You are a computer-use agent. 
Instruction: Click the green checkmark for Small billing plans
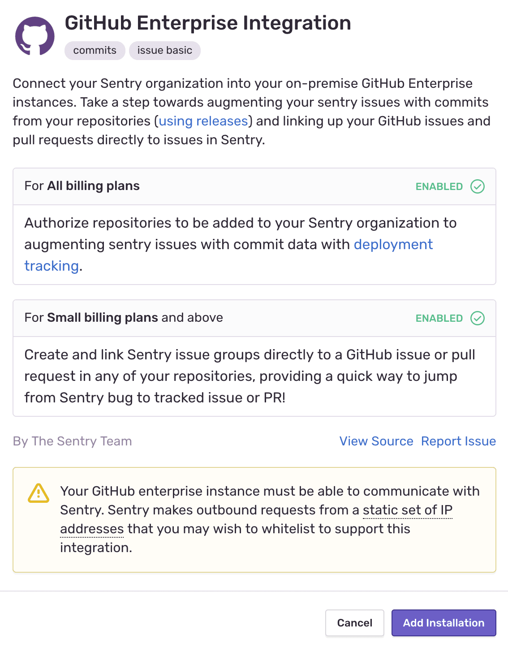pos(478,318)
